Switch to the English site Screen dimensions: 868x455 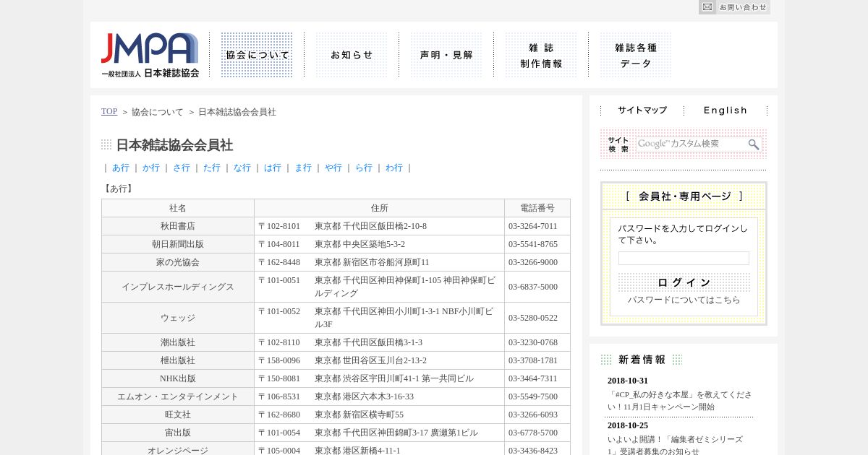click(x=726, y=110)
